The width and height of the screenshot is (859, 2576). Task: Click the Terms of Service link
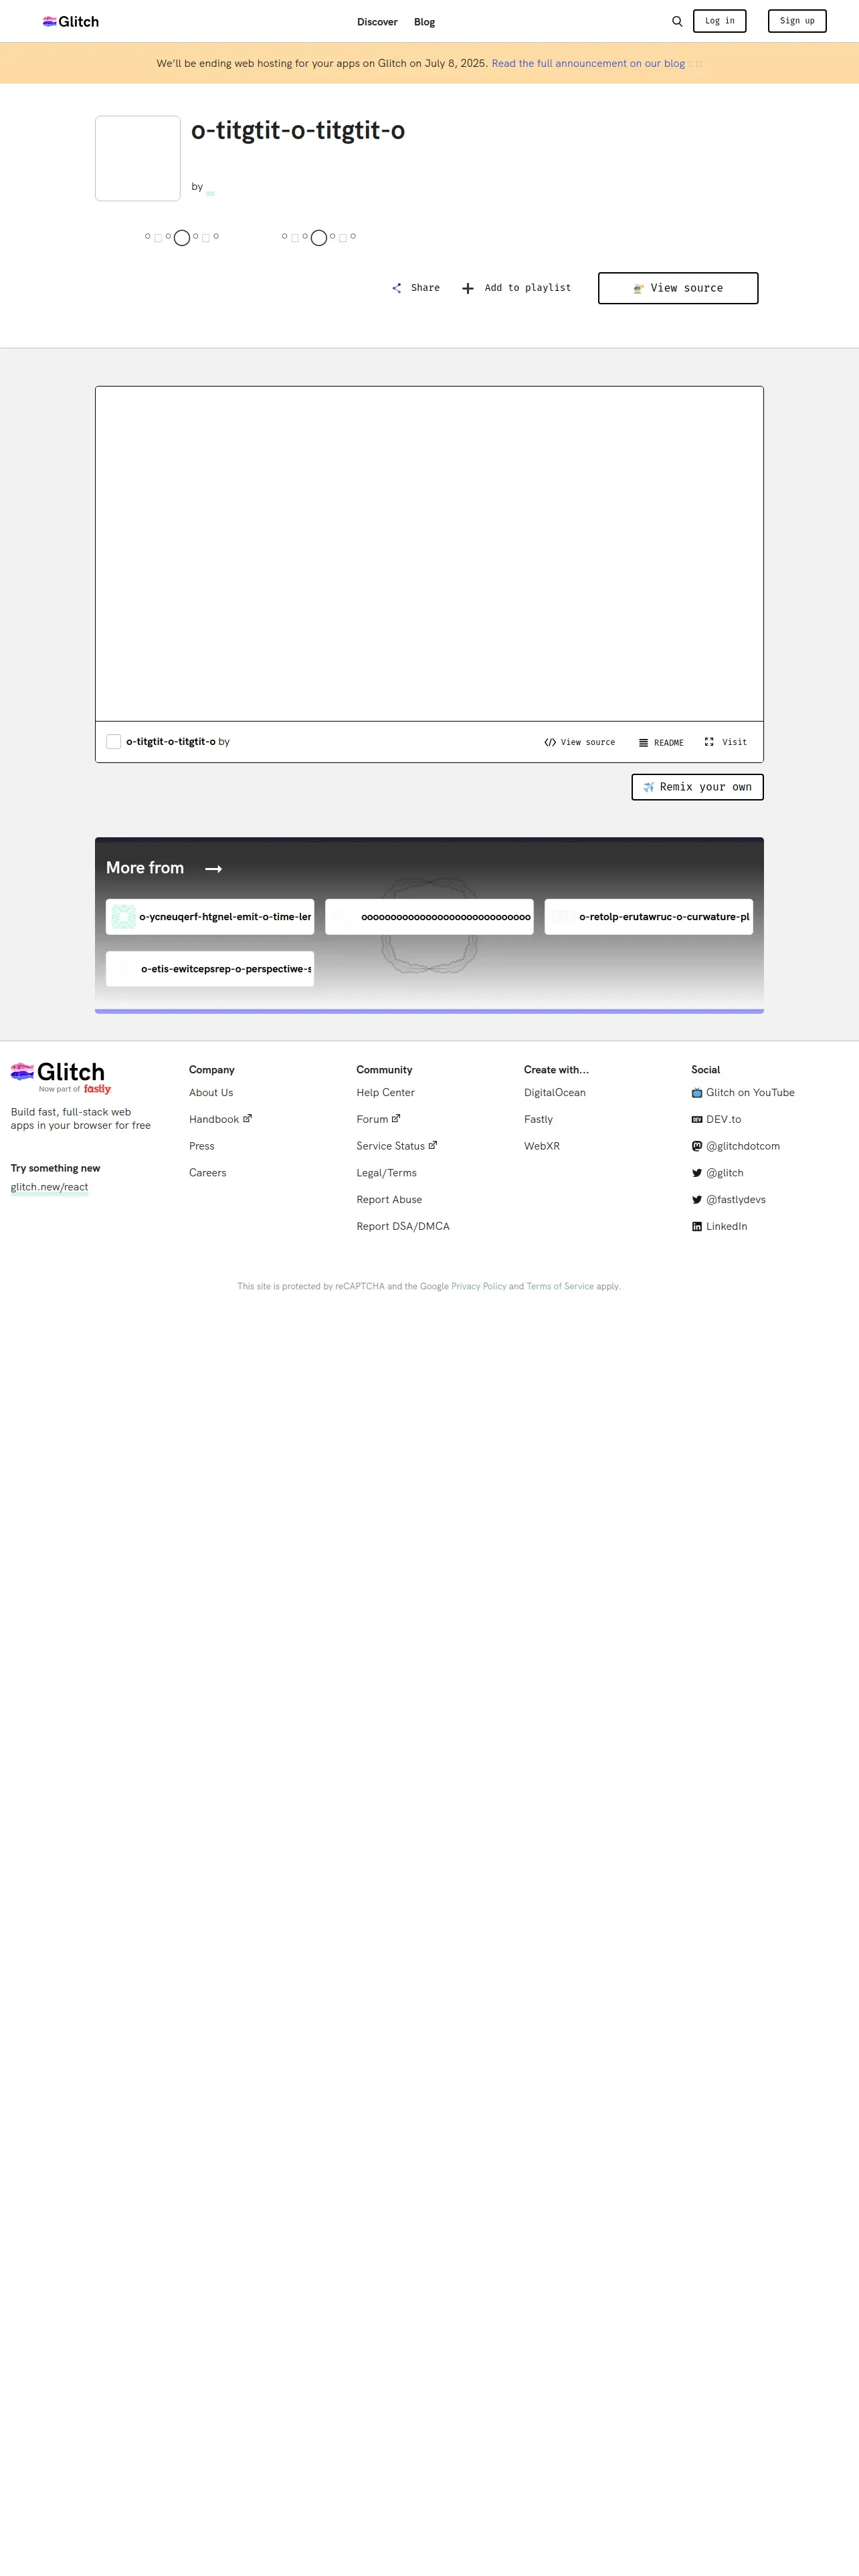click(560, 1287)
